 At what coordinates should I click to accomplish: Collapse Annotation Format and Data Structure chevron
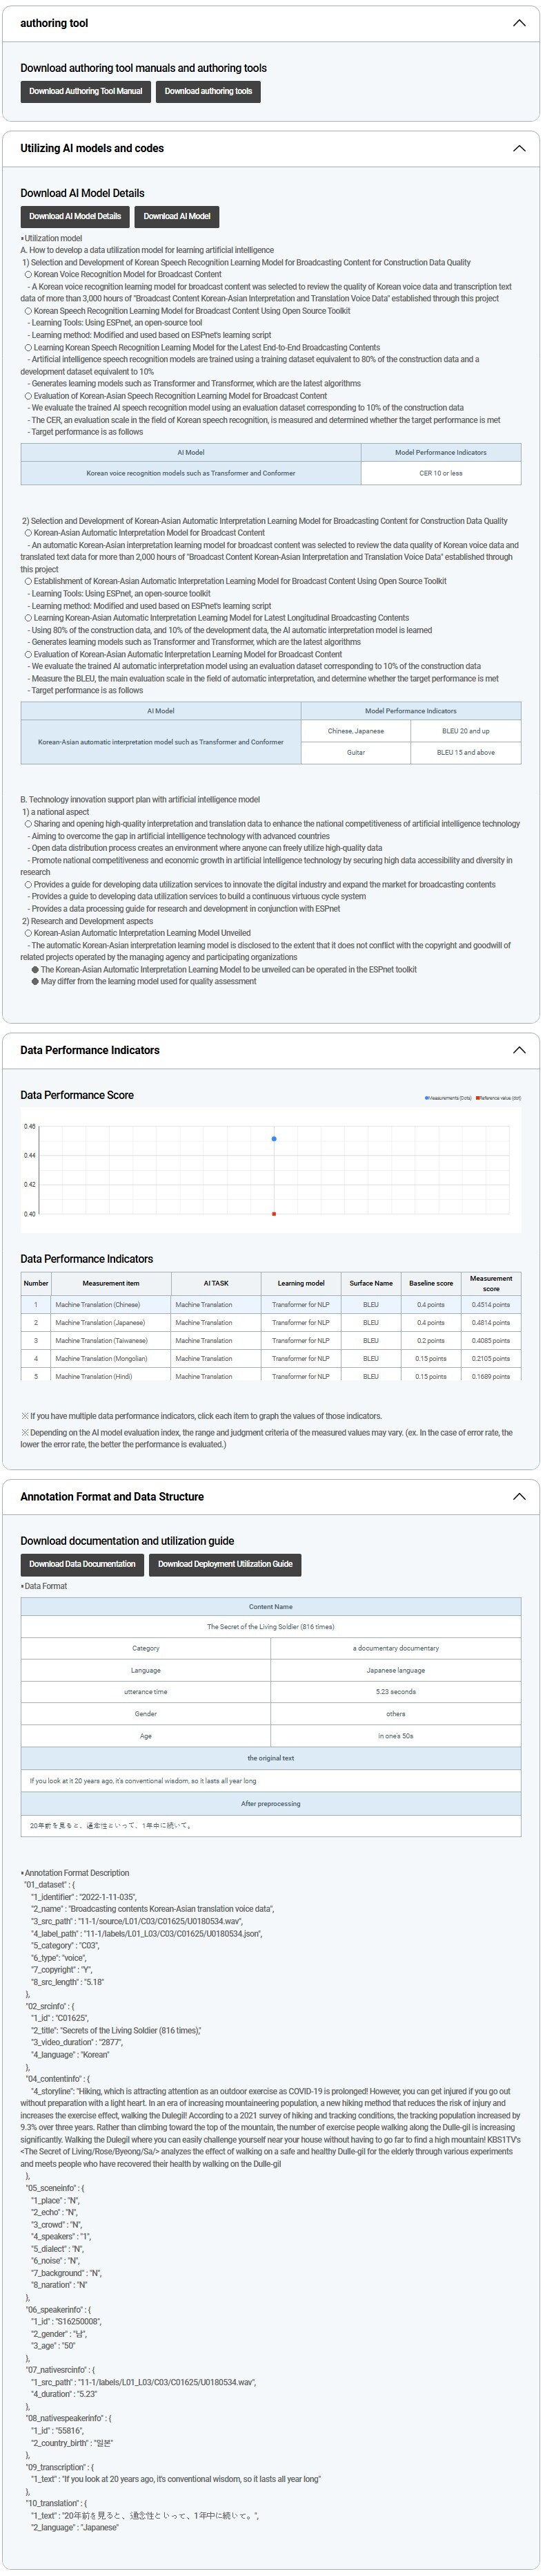click(x=518, y=1497)
